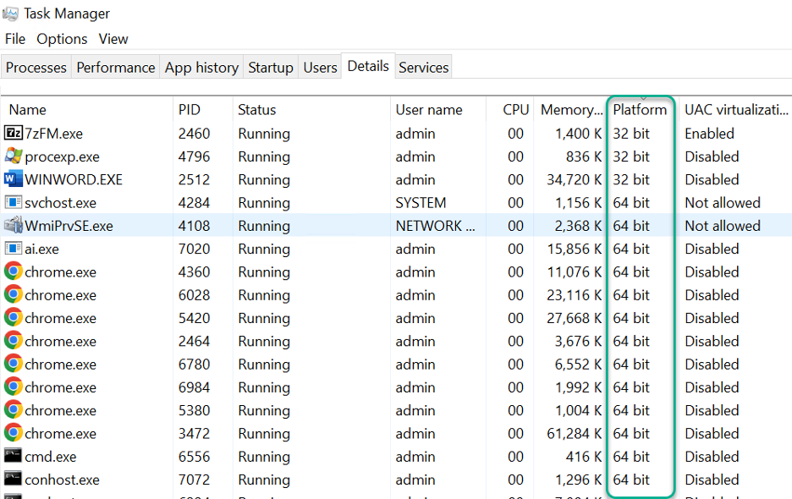The width and height of the screenshot is (792, 499).
Task: Click memory value 416 K
Action: click(584, 457)
